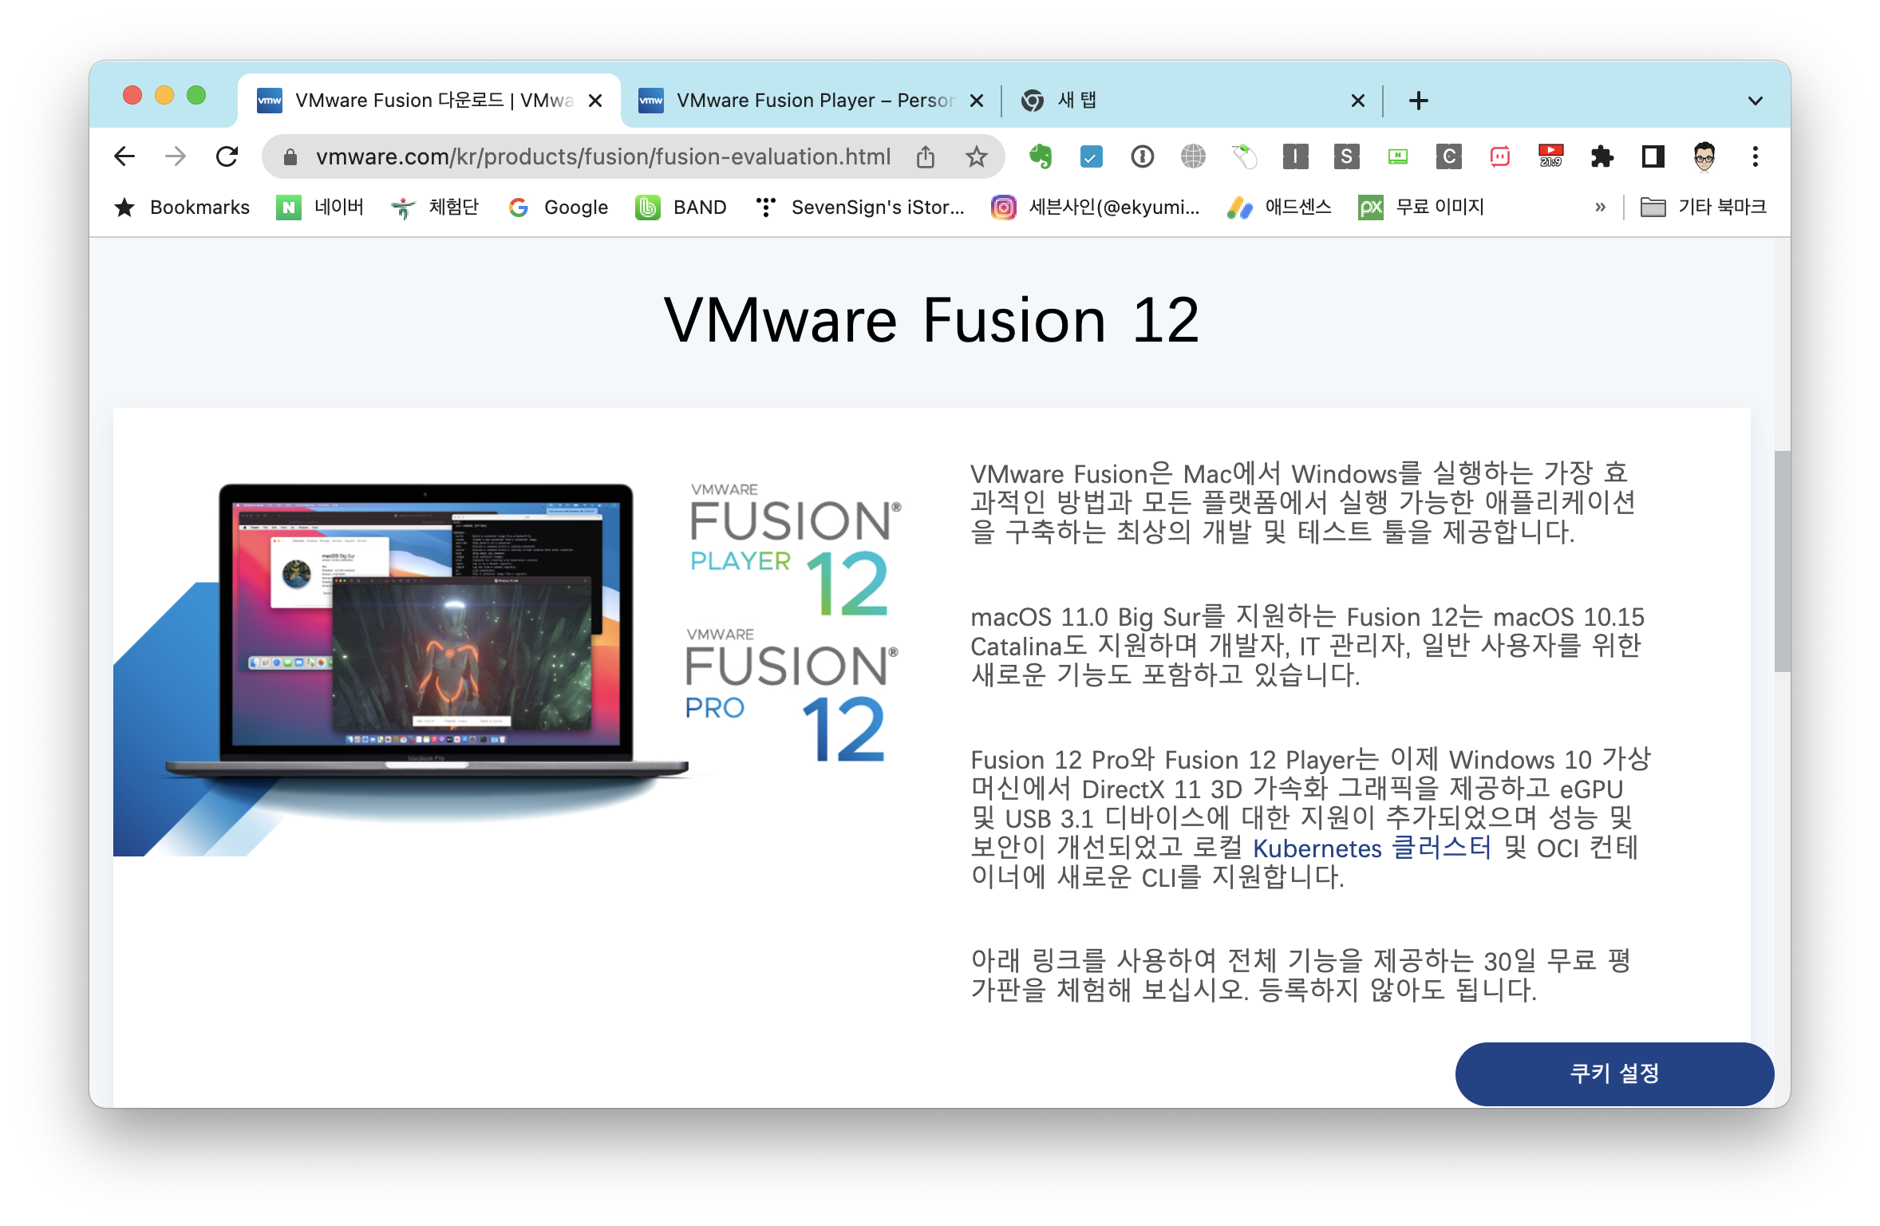Screen dimensions: 1880x1226
Task: Toggle the browser side panel
Action: [x=1653, y=156]
